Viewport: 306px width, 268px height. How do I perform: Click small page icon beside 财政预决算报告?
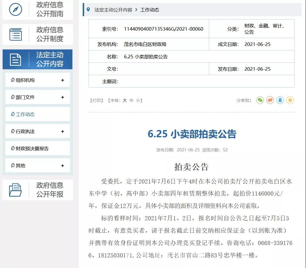click(x=13, y=148)
